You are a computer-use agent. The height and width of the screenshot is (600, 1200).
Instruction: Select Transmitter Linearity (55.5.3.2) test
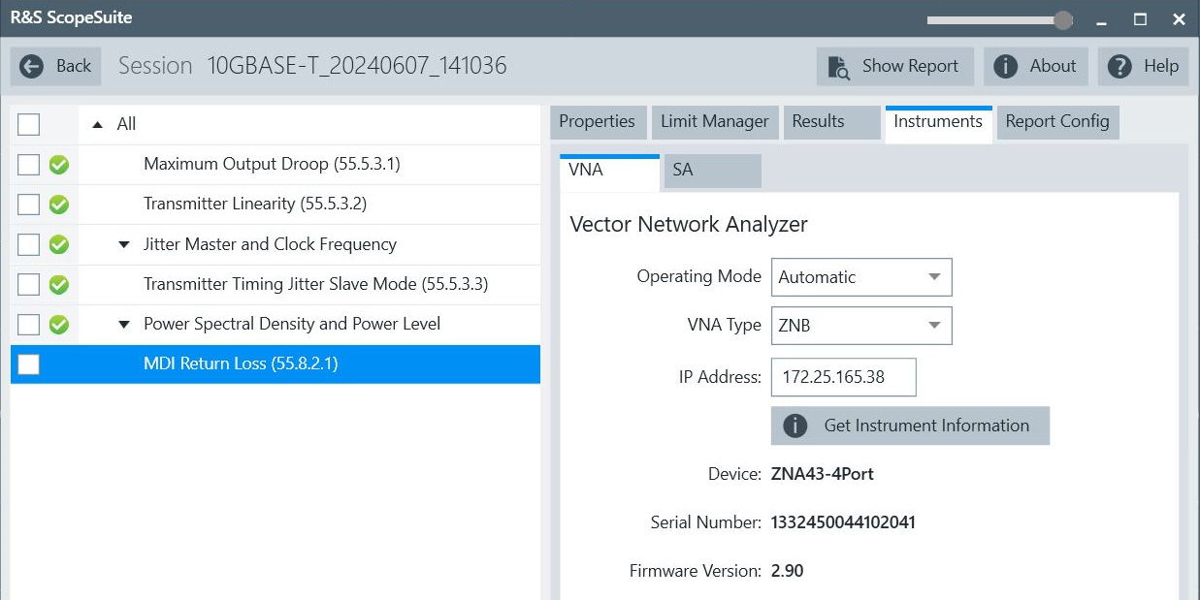(255, 204)
